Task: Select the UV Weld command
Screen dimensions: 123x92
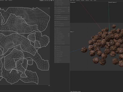Action: 62,13
